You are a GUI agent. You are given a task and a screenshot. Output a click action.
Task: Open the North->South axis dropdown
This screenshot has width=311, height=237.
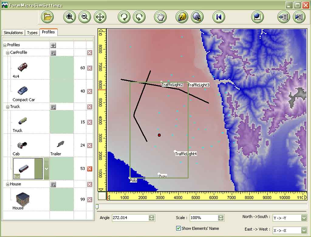304,218
